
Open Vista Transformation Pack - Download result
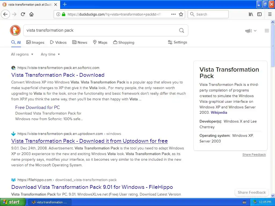pos(58,75)
